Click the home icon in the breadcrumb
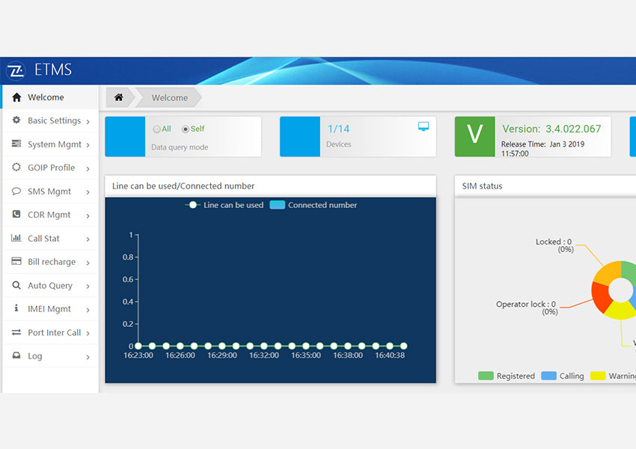The width and height of the screenshot is (636, 449). pos(118,97)
